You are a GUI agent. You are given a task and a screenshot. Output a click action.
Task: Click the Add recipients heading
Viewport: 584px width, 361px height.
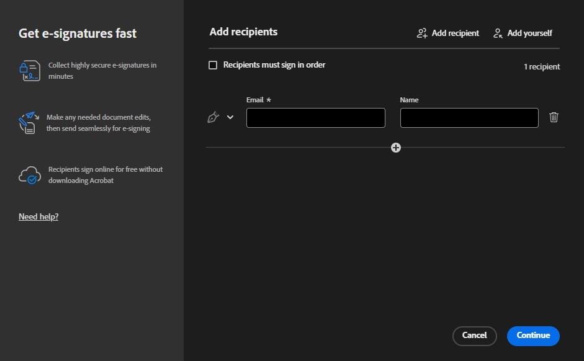pos(243,32)
